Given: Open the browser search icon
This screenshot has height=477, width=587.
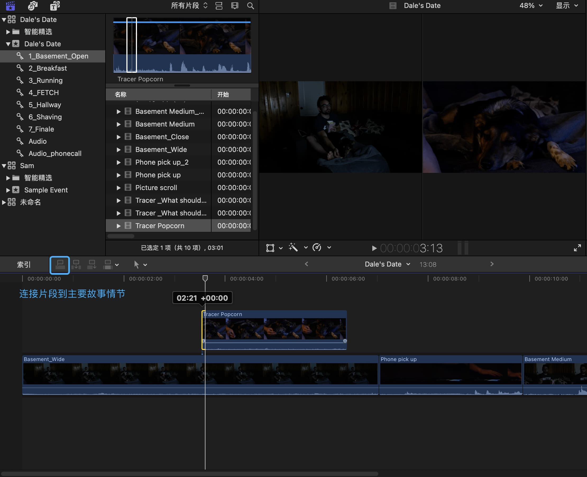Looking at the screenshot, I should (250, 6).
